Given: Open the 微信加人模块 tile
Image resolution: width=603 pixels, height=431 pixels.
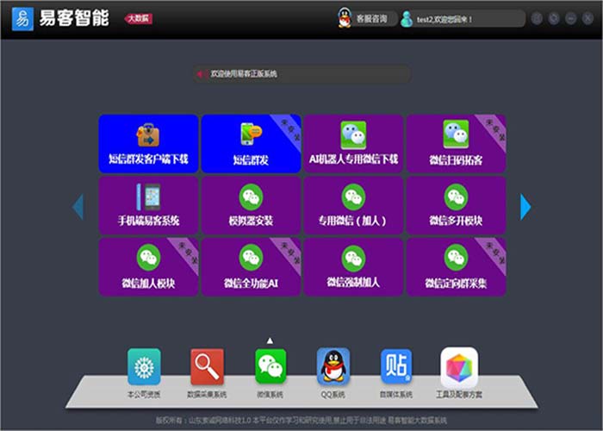Looking at the screenshot, I should (x=148, y=266).
